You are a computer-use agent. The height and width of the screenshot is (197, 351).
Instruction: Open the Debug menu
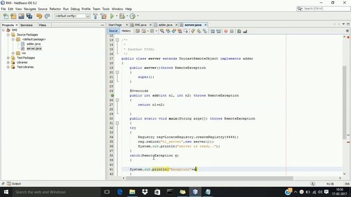pos(75,9)
